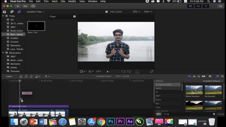Open the Installed Titles popup

[x=36, y=12]
